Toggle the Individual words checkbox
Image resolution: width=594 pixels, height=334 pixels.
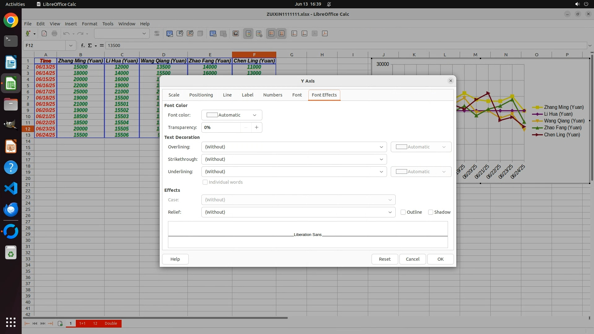click(x=205, y=182)
